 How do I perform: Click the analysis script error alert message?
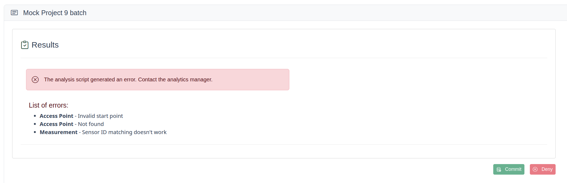coord(128,79)
